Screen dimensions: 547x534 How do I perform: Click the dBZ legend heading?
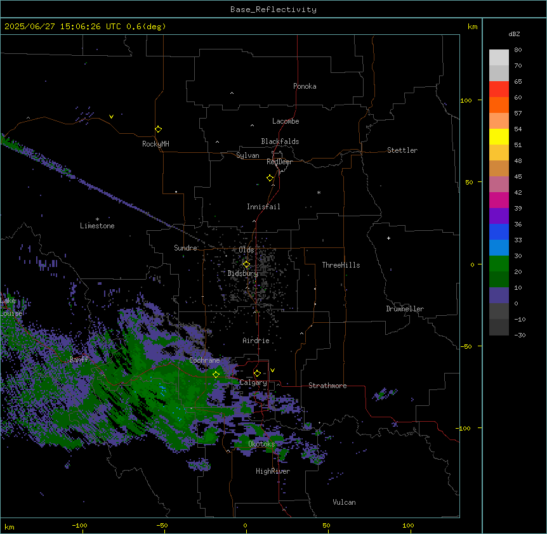tap(514, 34)
